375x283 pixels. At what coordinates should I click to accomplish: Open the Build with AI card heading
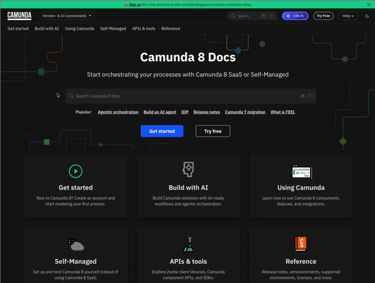coord(188,188)
